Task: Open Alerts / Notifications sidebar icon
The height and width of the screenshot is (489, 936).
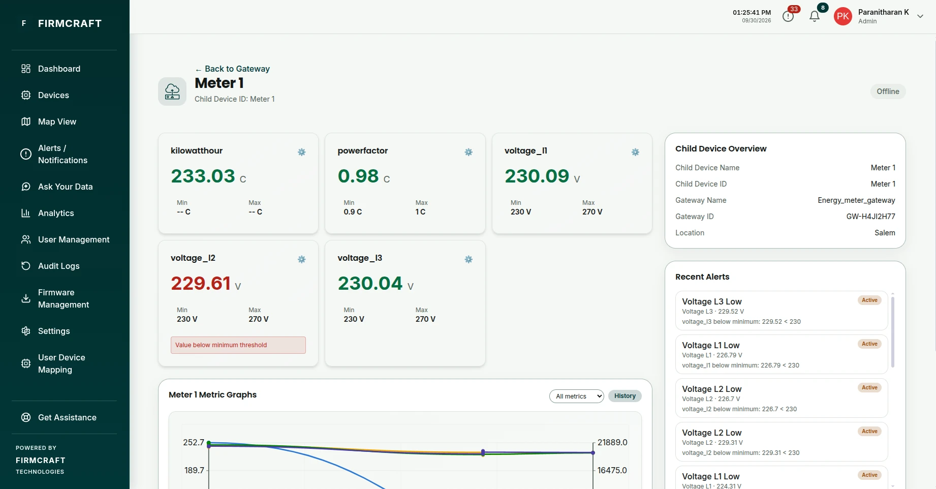Action: coord(26,154)
